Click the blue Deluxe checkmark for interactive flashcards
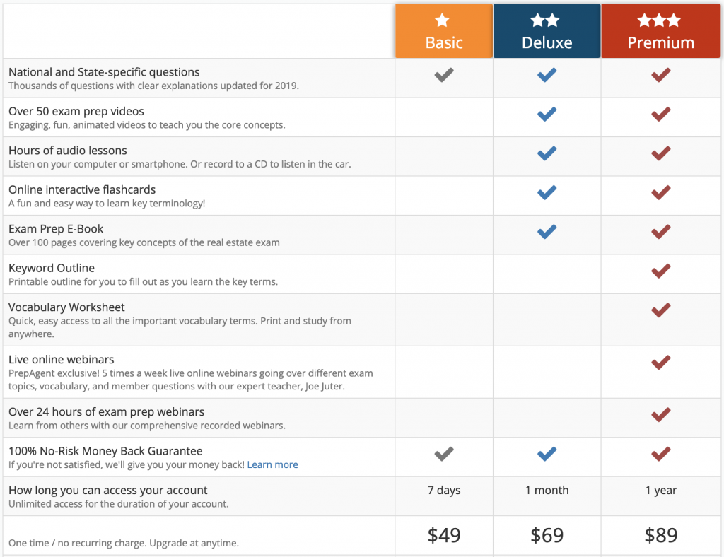This screenshot has height=557, width=724. [x=547, y=192]
